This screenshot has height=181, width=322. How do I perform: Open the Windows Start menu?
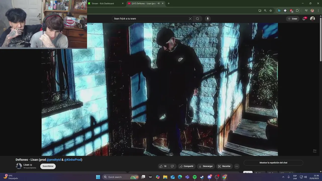coord(98,177)
